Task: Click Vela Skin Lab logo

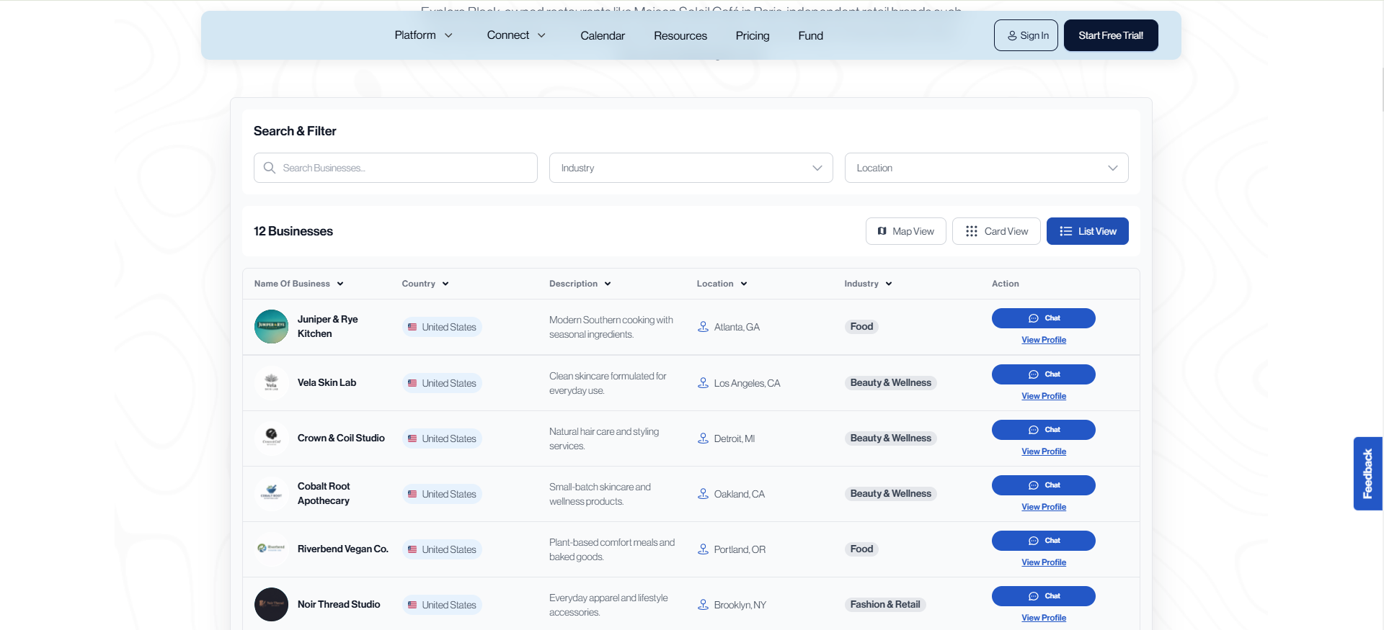Action: 271,382
